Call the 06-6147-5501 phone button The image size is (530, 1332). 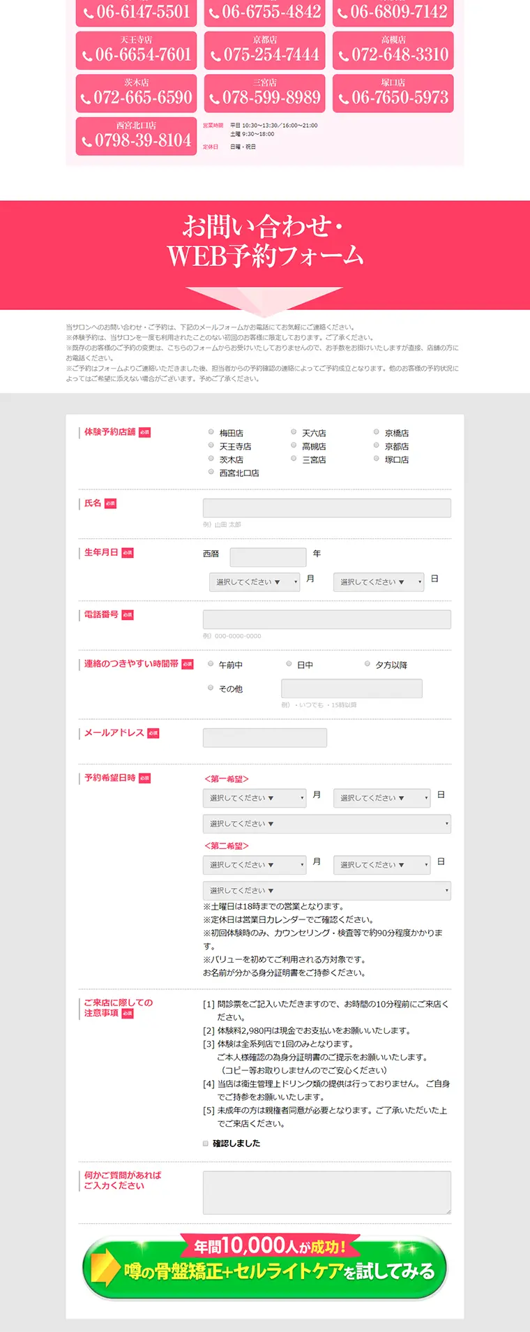(x=136, y=12)
